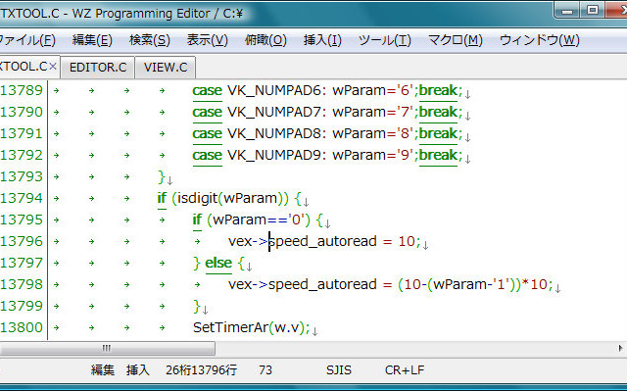627x391 pixels.
Task: Click the wParam=='0' condition
Action: 259,220
